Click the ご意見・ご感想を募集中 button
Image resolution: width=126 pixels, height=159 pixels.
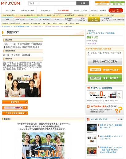15,113
